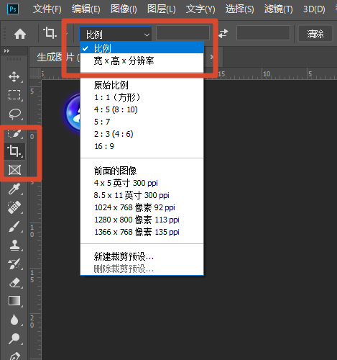Select the Blur tool
This screenshot has width=337, height=360.
(14, 320)
